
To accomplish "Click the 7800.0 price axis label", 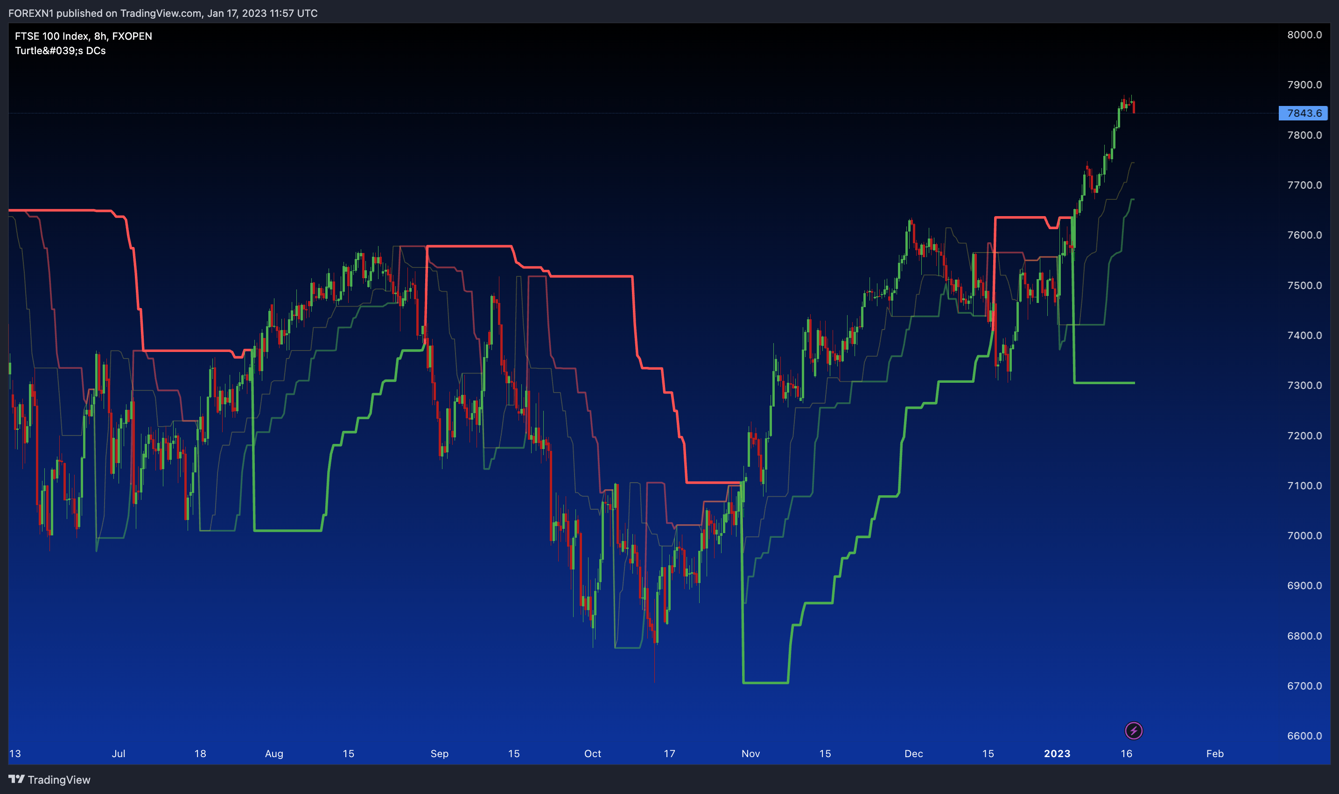I will [1304, 135].
